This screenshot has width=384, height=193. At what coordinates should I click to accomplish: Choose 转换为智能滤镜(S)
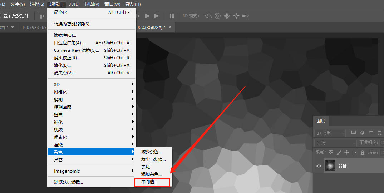tap(91, 24)
